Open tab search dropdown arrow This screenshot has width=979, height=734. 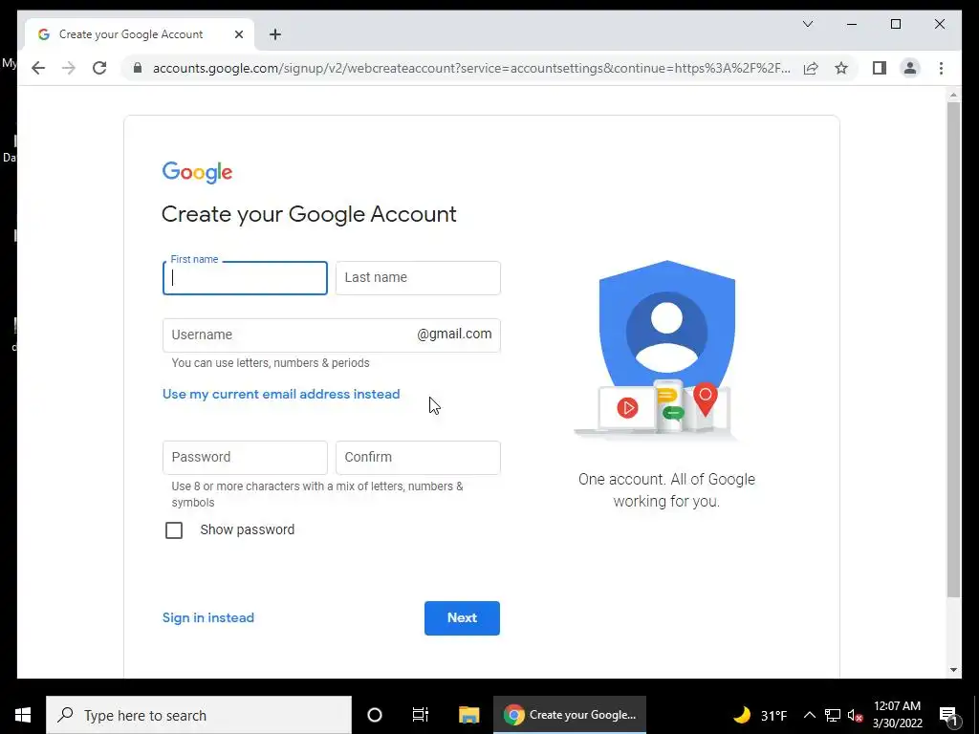[808, 24]
